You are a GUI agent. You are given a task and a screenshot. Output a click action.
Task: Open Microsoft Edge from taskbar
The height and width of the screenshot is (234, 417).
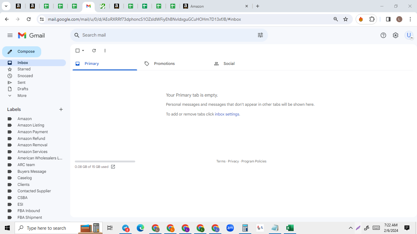tap(140, 228)
